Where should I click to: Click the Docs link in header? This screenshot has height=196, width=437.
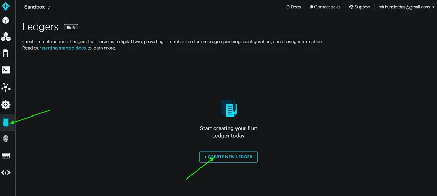coord(294,7)
